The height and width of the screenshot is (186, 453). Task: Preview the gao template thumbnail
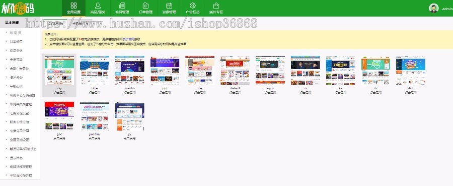click(59, 116)
